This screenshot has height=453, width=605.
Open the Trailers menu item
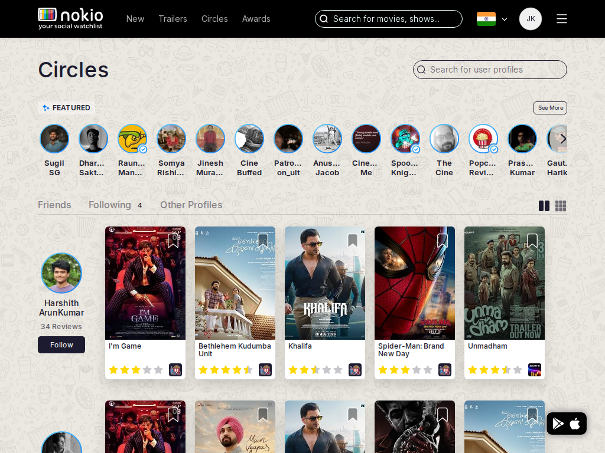click(x=173, y=19)
